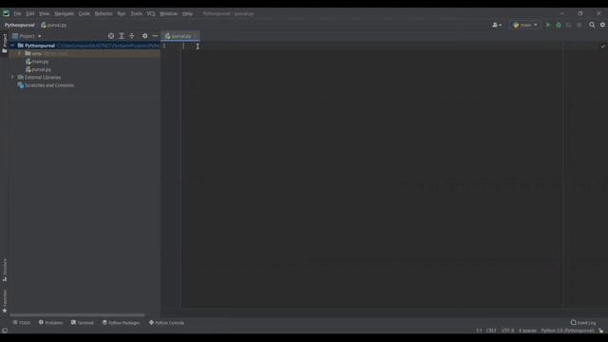608x342 pixels.
Task: Toggle the Project tool window side tab
Action: [x=4, y=43]
